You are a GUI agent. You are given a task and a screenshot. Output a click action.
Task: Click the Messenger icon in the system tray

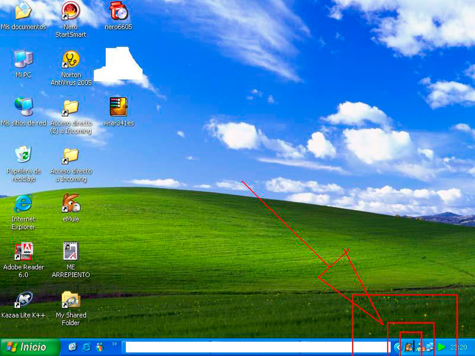420,347
